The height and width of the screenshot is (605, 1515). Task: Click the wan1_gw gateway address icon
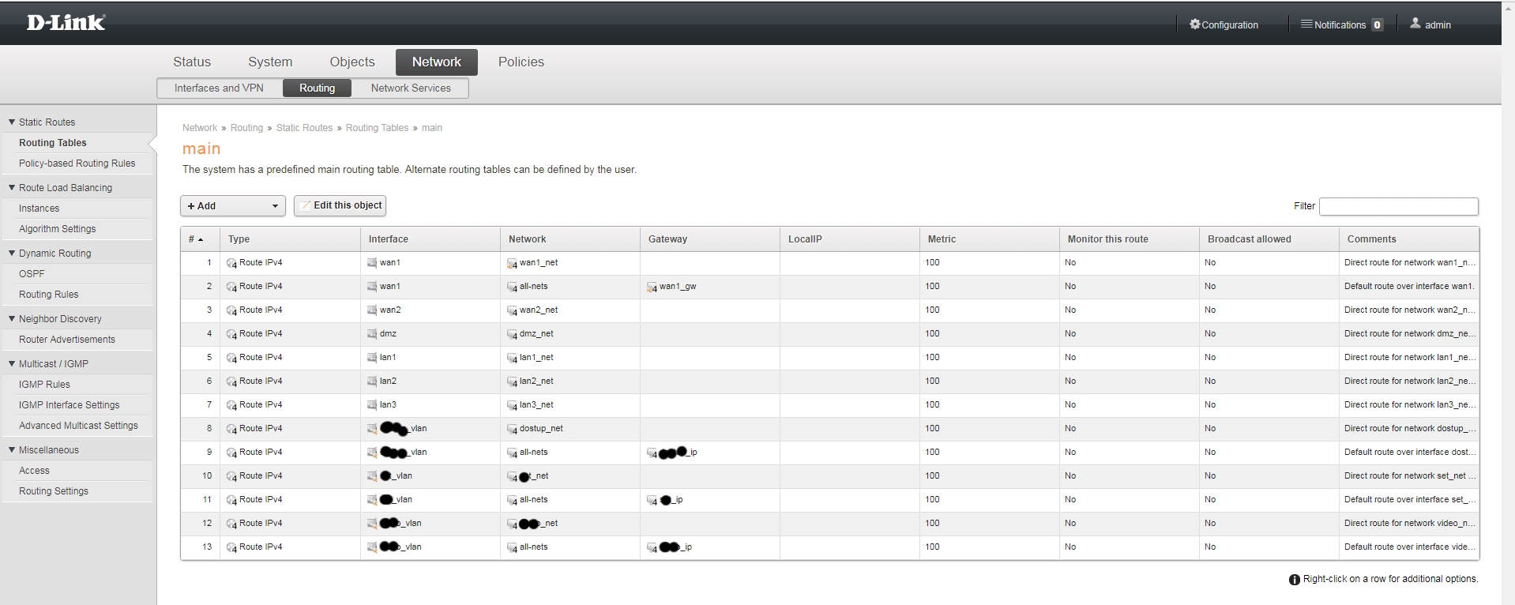pos(652,287)
